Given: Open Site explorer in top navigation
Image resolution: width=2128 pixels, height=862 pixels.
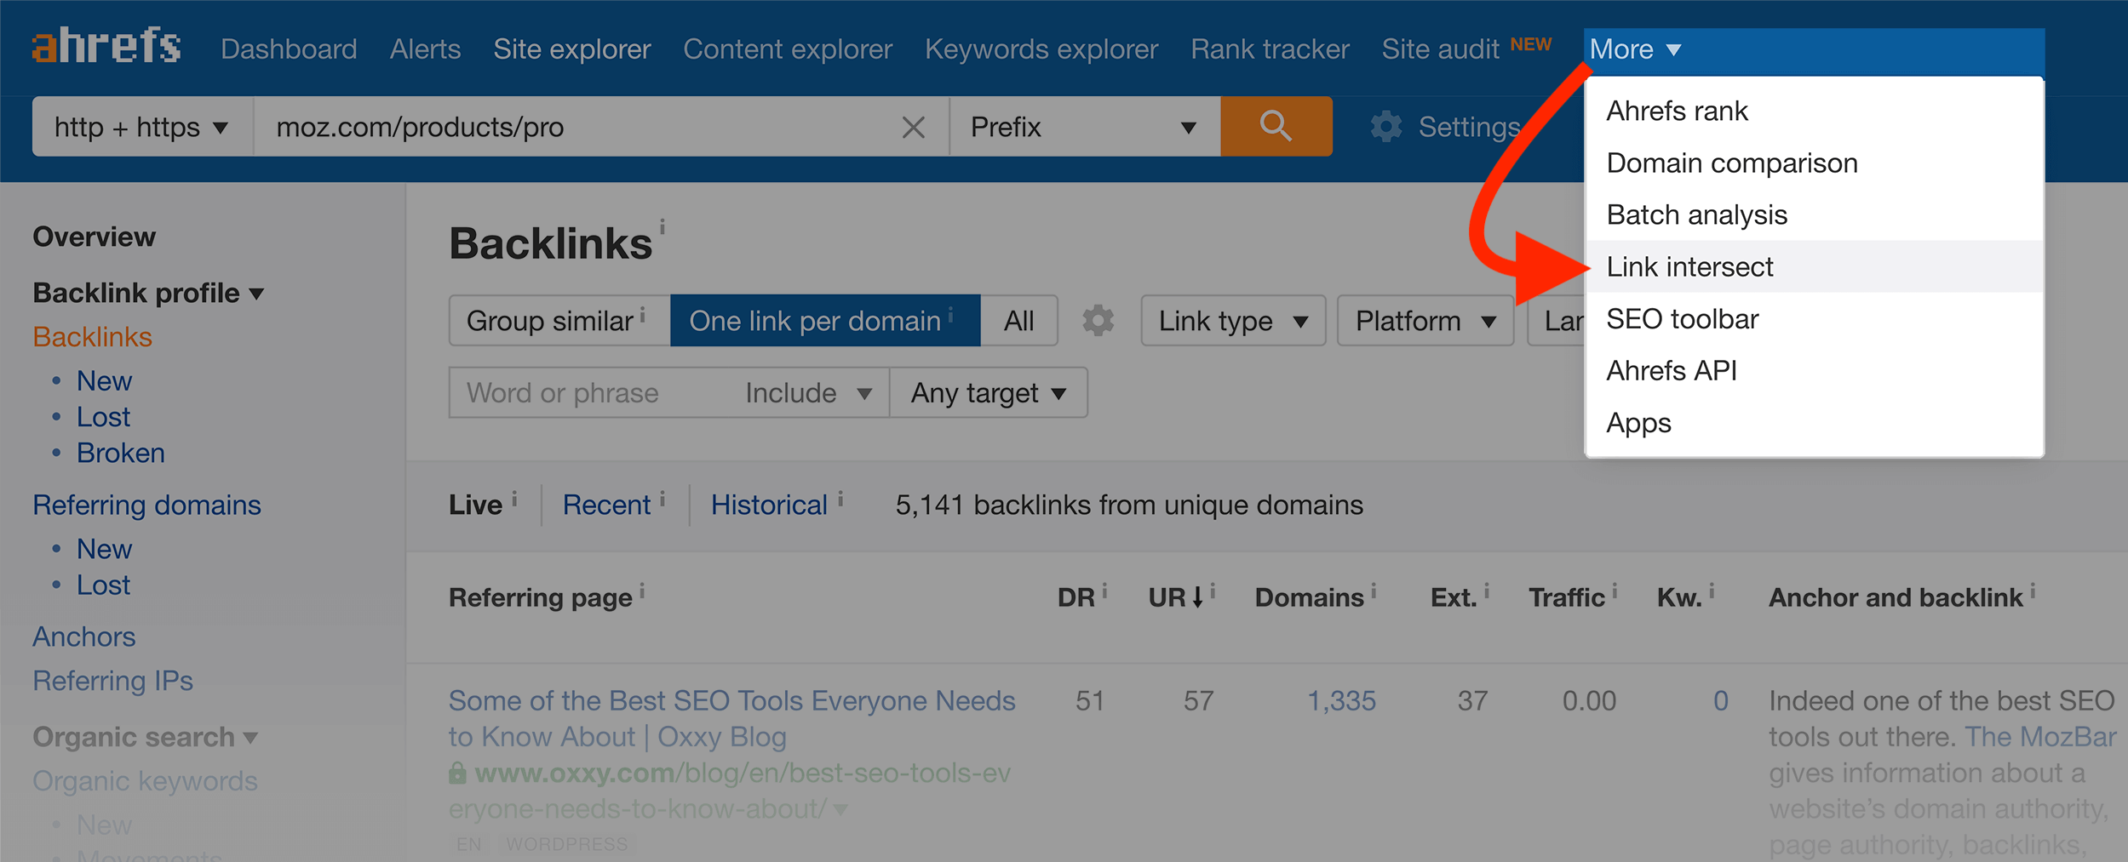Looking at the screenshot, I should (571, 49).
